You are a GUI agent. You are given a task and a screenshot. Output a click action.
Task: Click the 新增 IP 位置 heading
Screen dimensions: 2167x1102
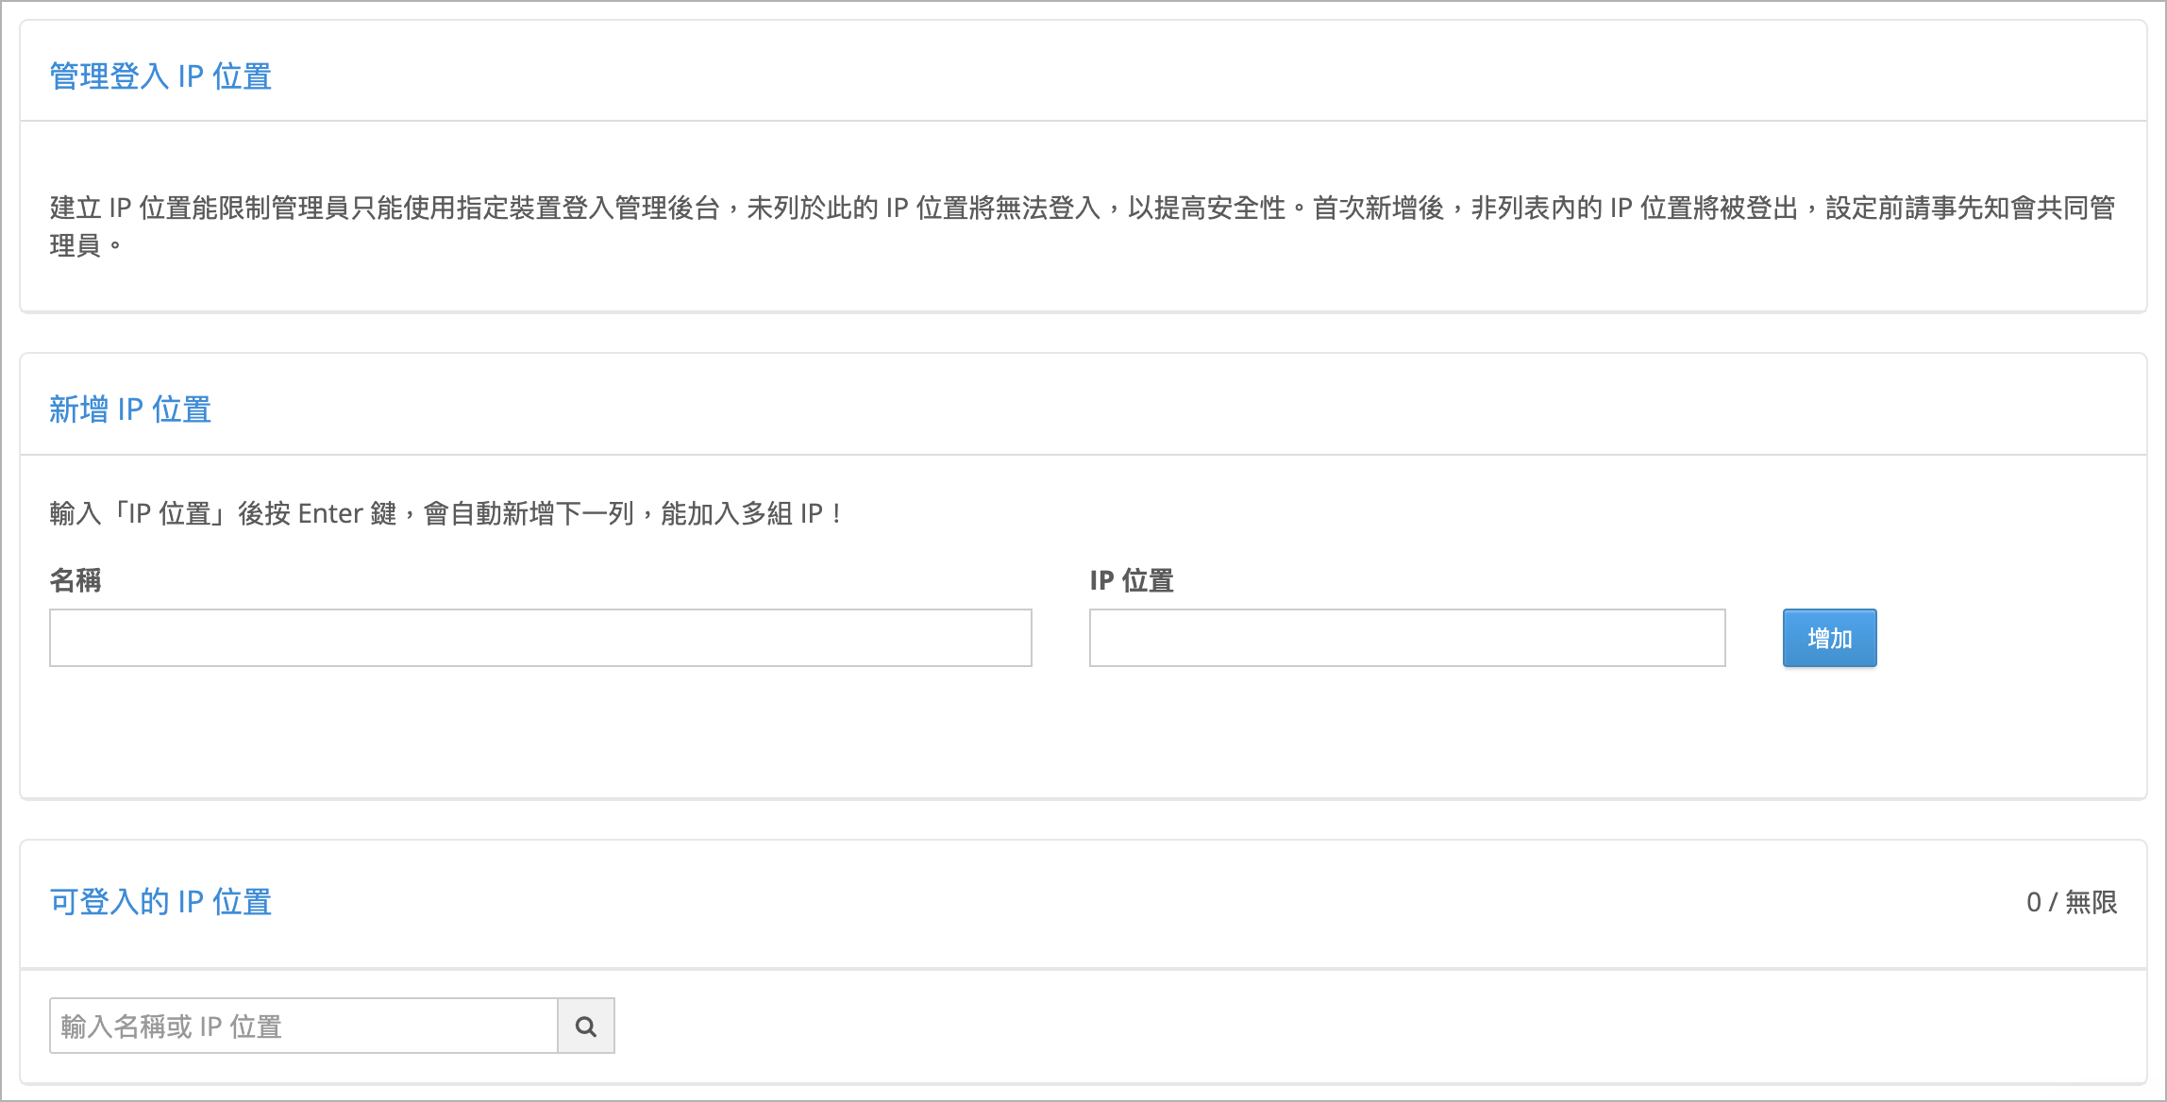pyautogui.click(x=130, y=409)
